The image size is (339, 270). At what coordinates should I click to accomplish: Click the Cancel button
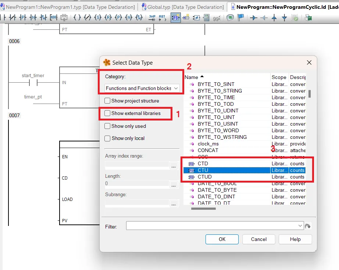tap(258, 239)
